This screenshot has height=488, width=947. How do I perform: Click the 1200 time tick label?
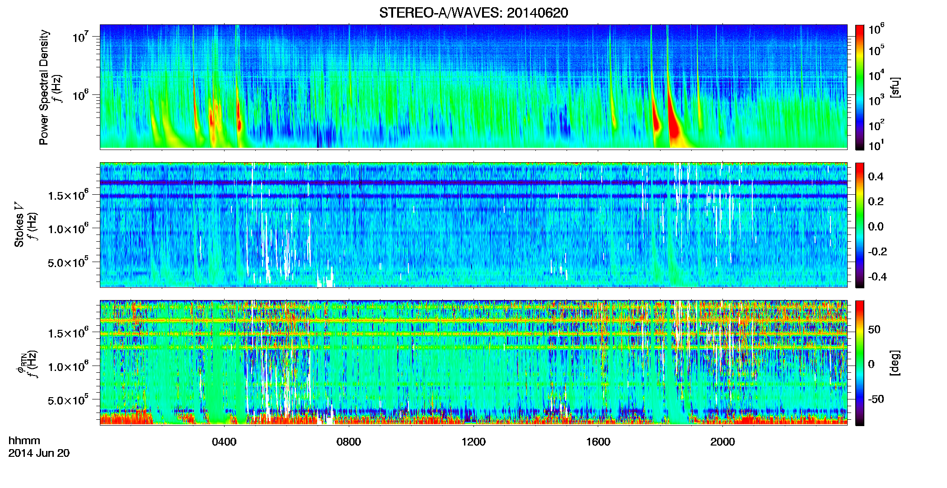point(473,442)
